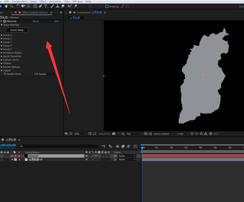Select the Roto Brush tool
This screenshot has height=202, width=244.
(x=70, y=6)
